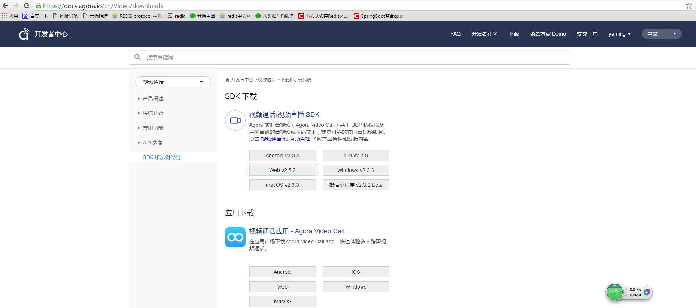This screenshot has height=308, width=696.
Task: Click the home icon in breadcrumb
Action: click(x=228, y=80)
